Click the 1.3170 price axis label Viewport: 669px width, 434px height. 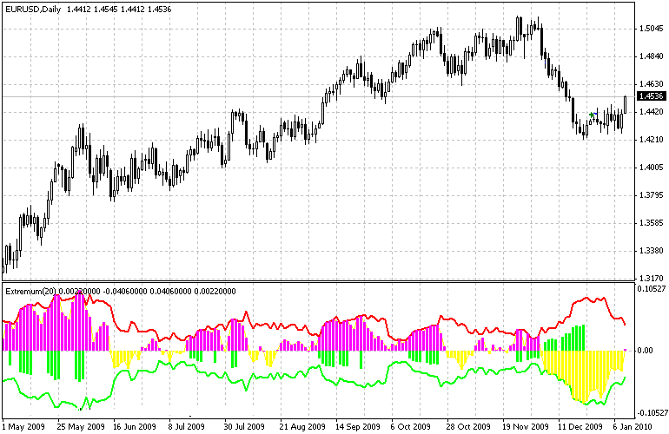[651, 279]
